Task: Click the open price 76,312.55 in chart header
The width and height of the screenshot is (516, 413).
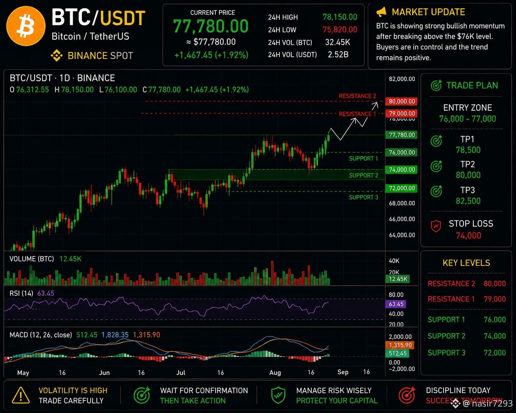Action: click(32, 89)
